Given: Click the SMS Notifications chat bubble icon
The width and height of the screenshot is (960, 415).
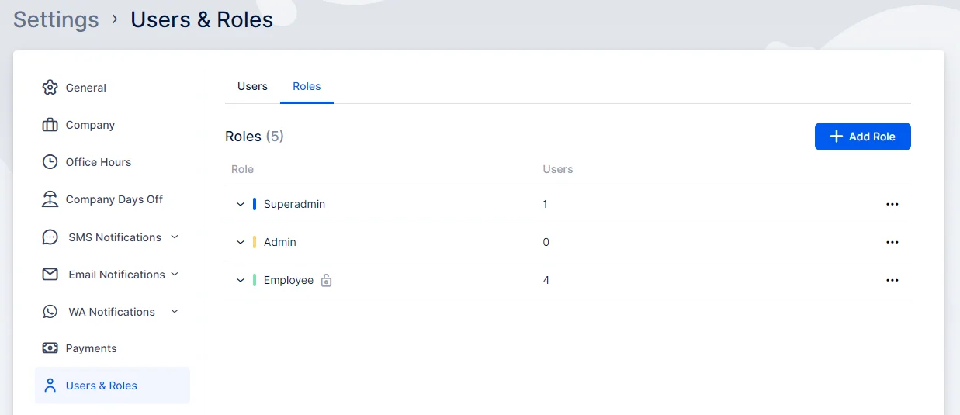Looking at the screenshot, I should coord(50,237).
